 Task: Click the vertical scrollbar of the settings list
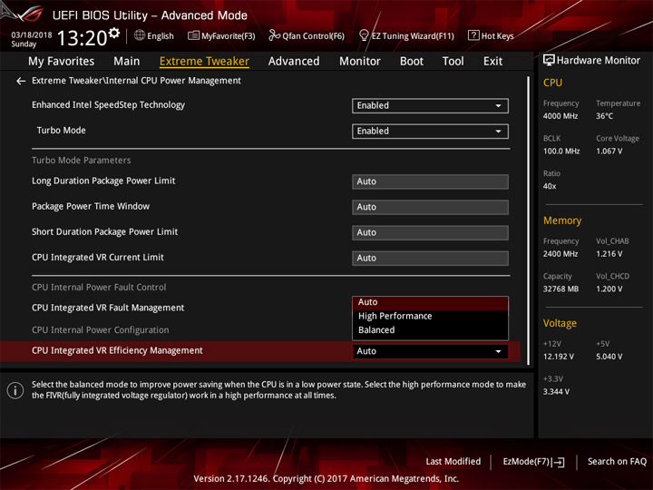[528, 220]
